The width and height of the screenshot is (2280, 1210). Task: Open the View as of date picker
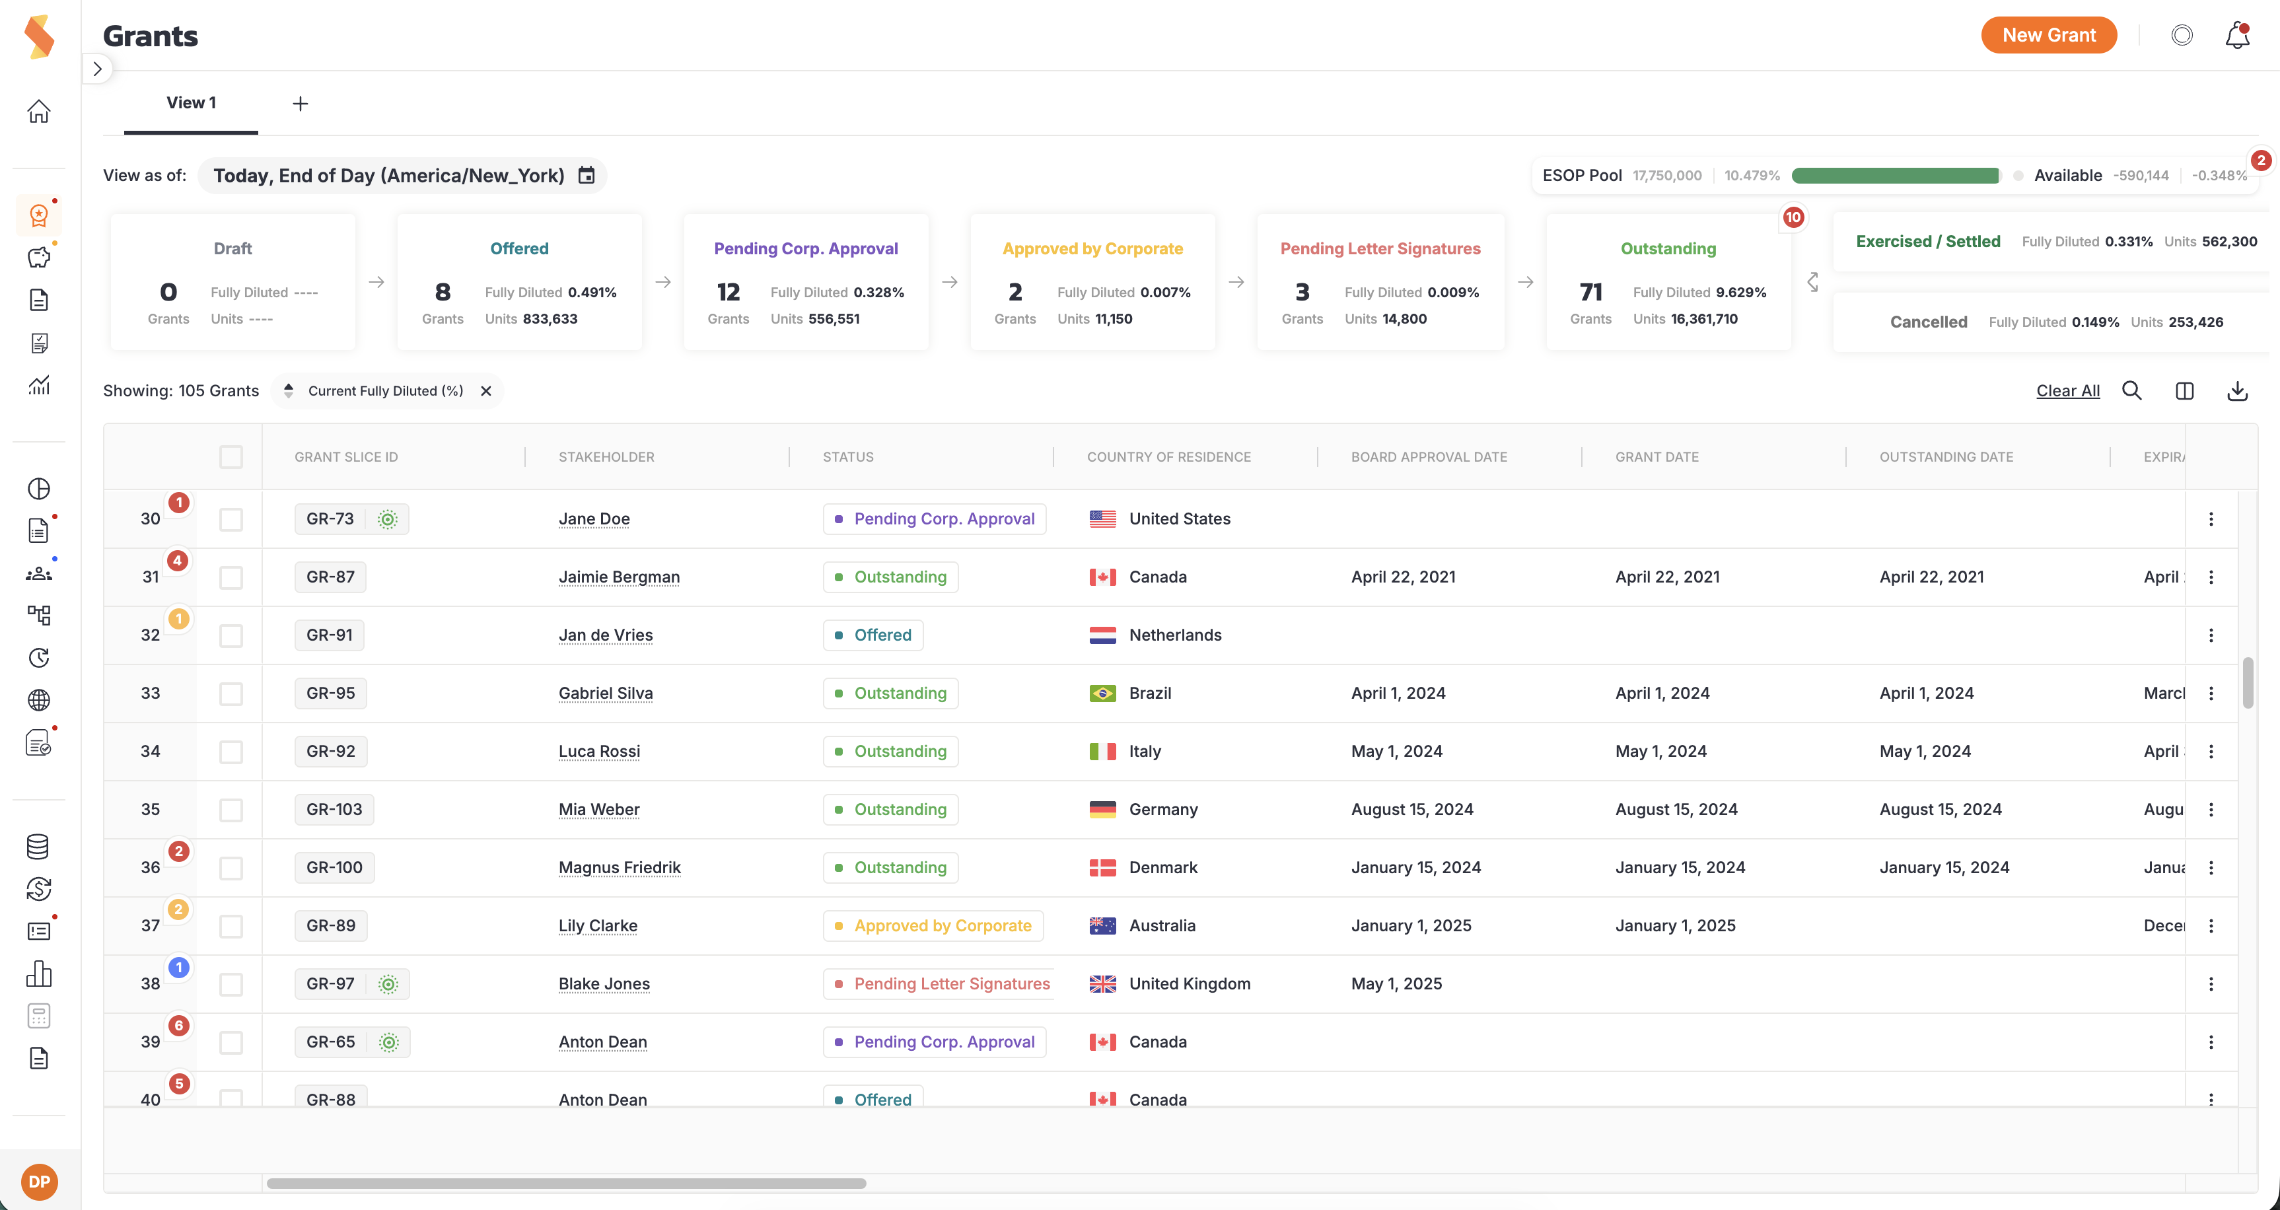tap(402, 175)
